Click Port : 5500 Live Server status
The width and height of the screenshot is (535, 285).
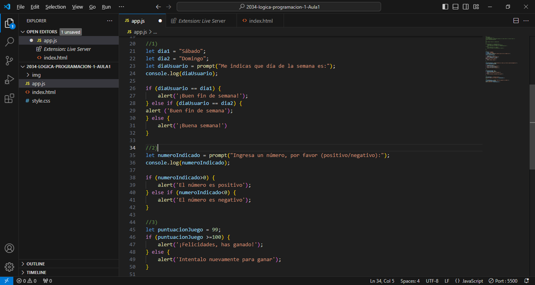503,281
